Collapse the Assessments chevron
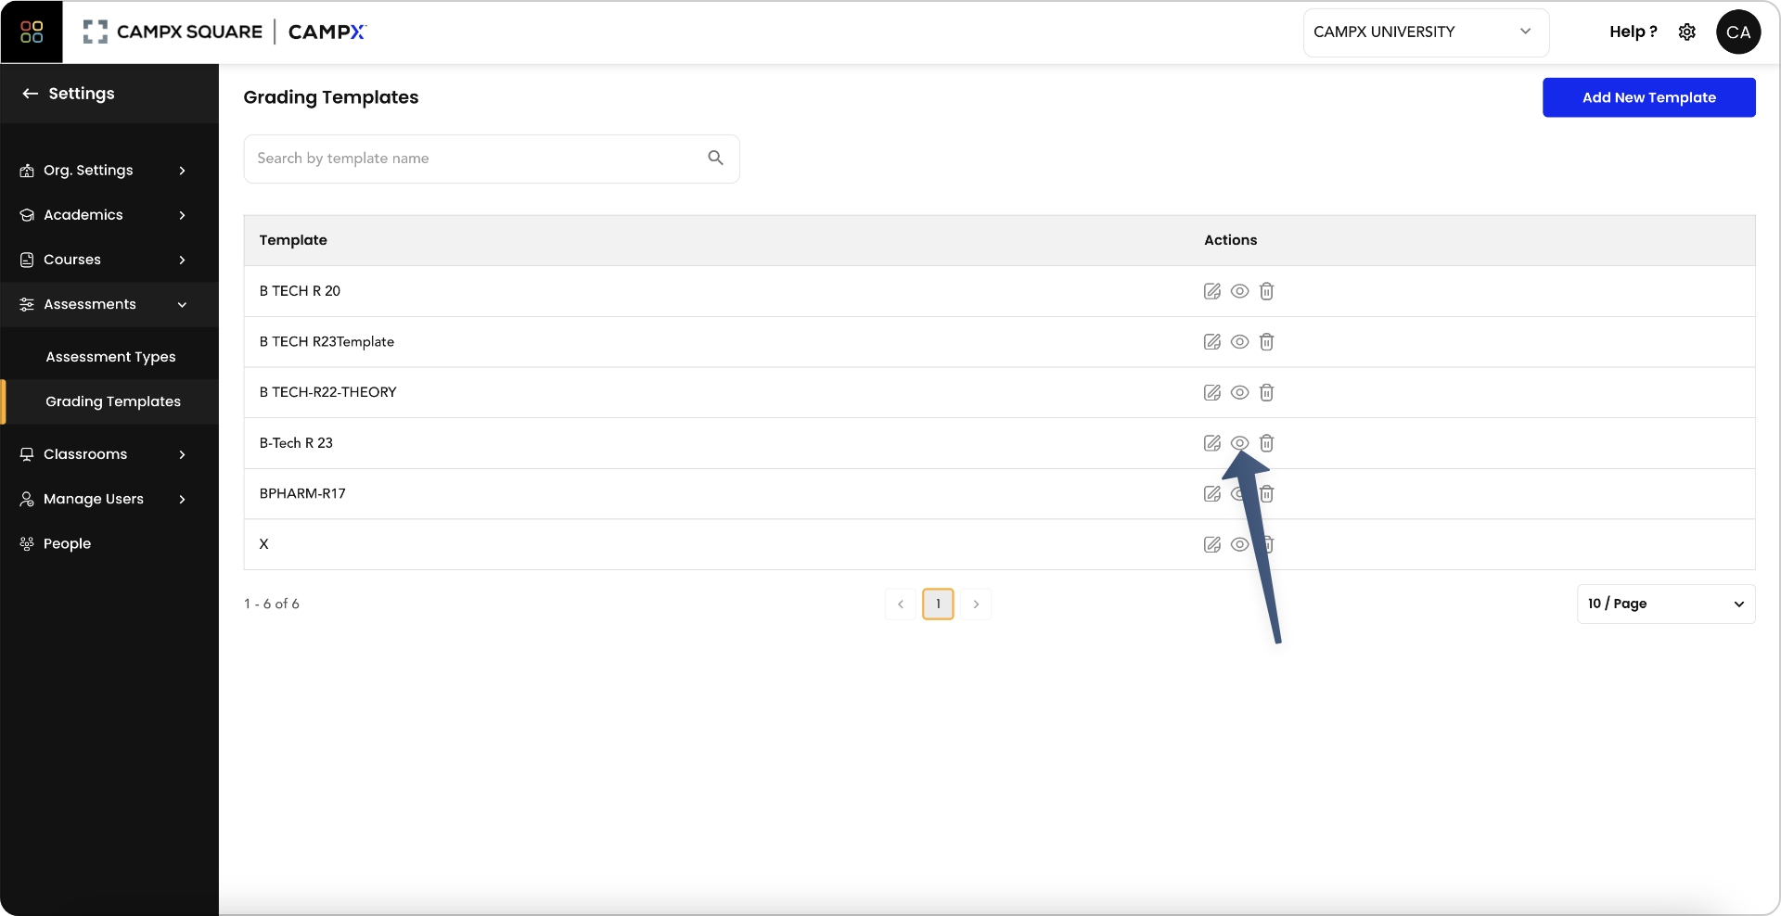 pos(182,304)
